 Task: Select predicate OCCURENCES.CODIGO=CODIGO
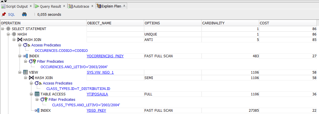[x=61, y=50]
